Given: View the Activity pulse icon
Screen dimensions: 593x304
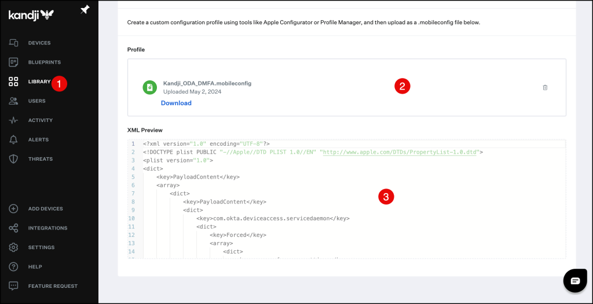Looking at the screenshot, I should pyautogui.click(x=13, y=120).
